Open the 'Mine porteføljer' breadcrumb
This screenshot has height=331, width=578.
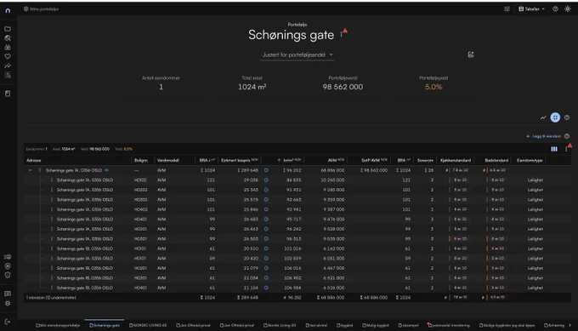42,9
